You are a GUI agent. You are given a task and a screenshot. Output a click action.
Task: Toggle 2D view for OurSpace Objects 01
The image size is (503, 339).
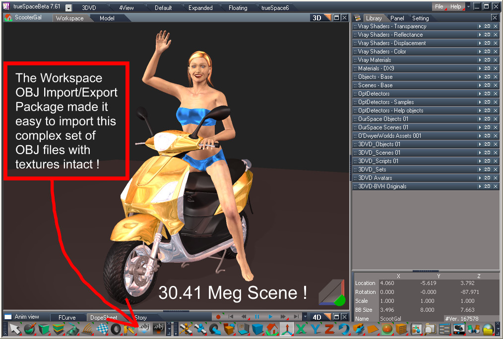coord(487,119)
